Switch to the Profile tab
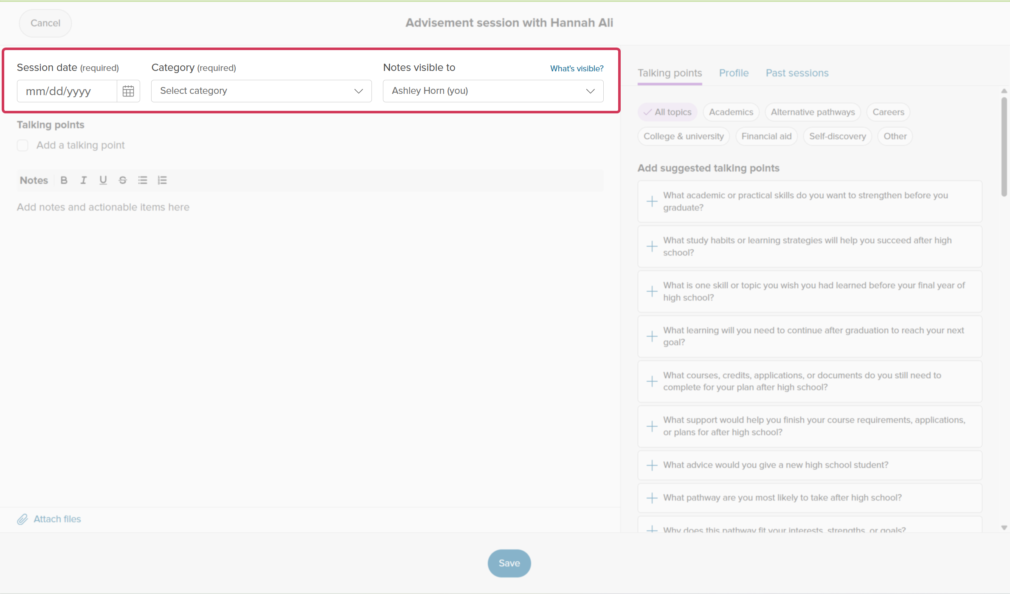This screenshot has height=594, width=1010. click(x=734, y=73)
